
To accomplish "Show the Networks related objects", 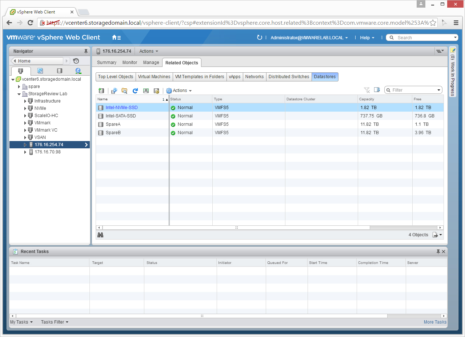I will [254, 77].
